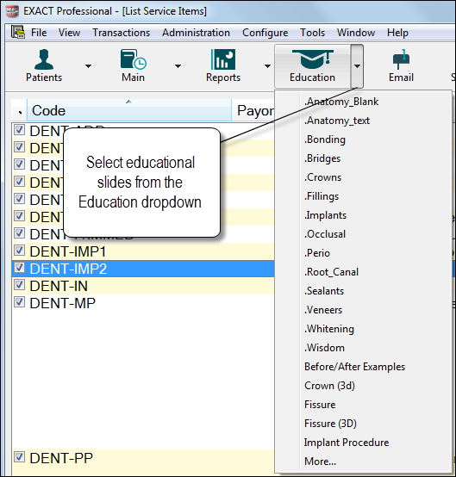Open the Transactions menu
Image resolution: width=456 pixels, height=477 pixels.
[122, 32]
